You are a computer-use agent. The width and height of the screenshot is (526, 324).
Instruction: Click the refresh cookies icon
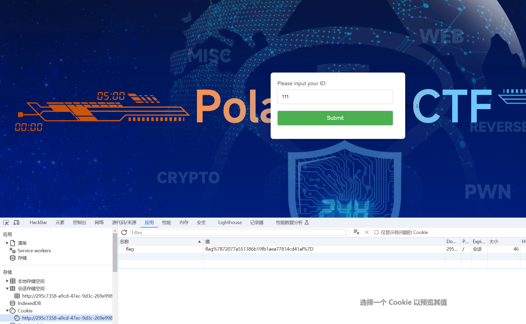tap(124, 232)
